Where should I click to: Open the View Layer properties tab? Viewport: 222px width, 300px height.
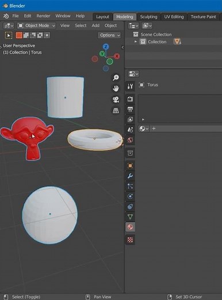(x=130, y=119)
